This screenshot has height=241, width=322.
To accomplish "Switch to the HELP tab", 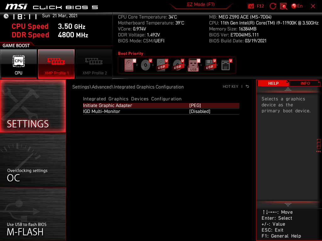I will [273, 83].
